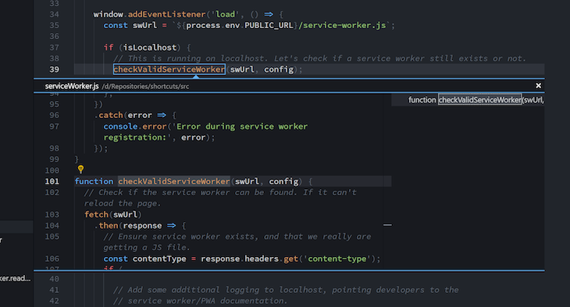Click 'isLocalhost' condition on line 37
This screenshot has height=307, width=570.
click(150, 48)
